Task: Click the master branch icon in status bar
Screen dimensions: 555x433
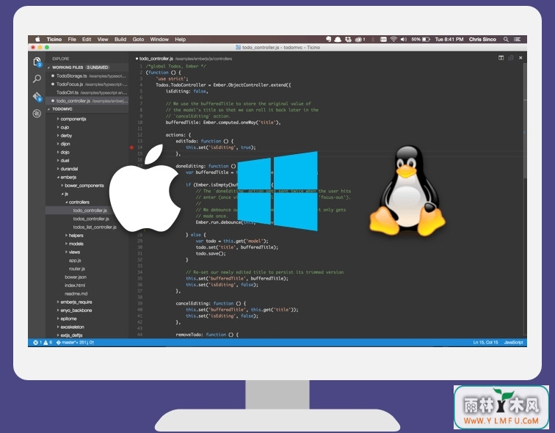Action: (x=59, y=343)
